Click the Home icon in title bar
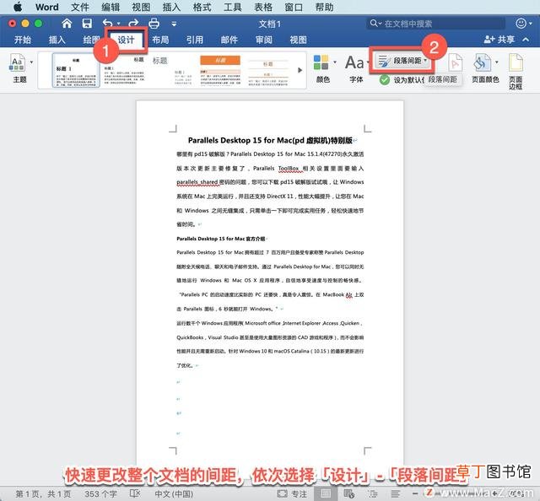 pyautogui.click(x=67, y=24)
